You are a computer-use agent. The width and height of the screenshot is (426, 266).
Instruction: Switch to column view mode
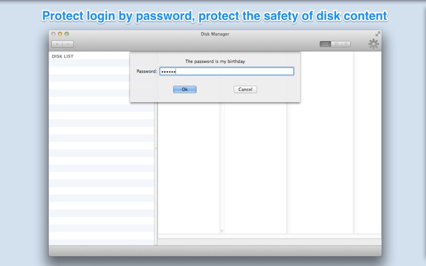coord(325,44)
